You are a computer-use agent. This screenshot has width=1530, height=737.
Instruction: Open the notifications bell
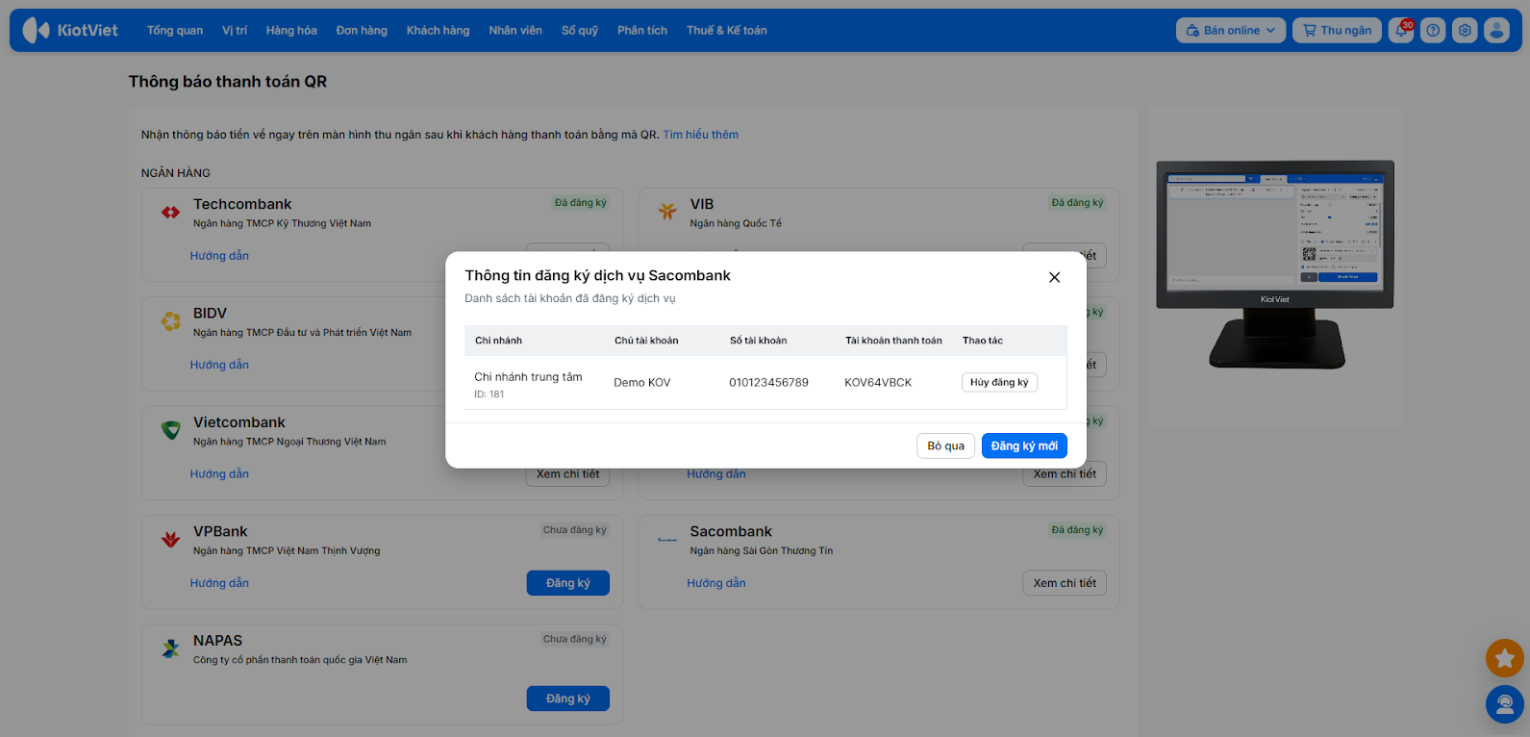coord(1401,30)
